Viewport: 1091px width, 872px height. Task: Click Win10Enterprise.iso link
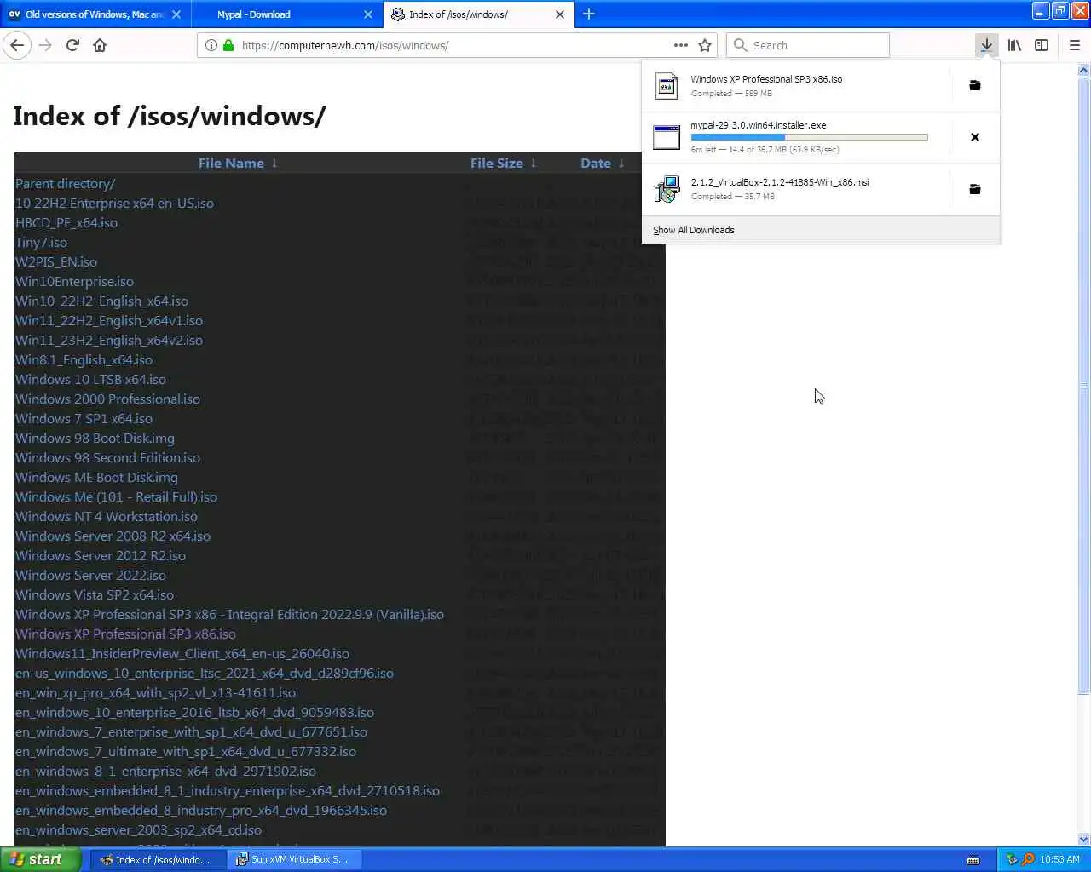click(74, 281)
